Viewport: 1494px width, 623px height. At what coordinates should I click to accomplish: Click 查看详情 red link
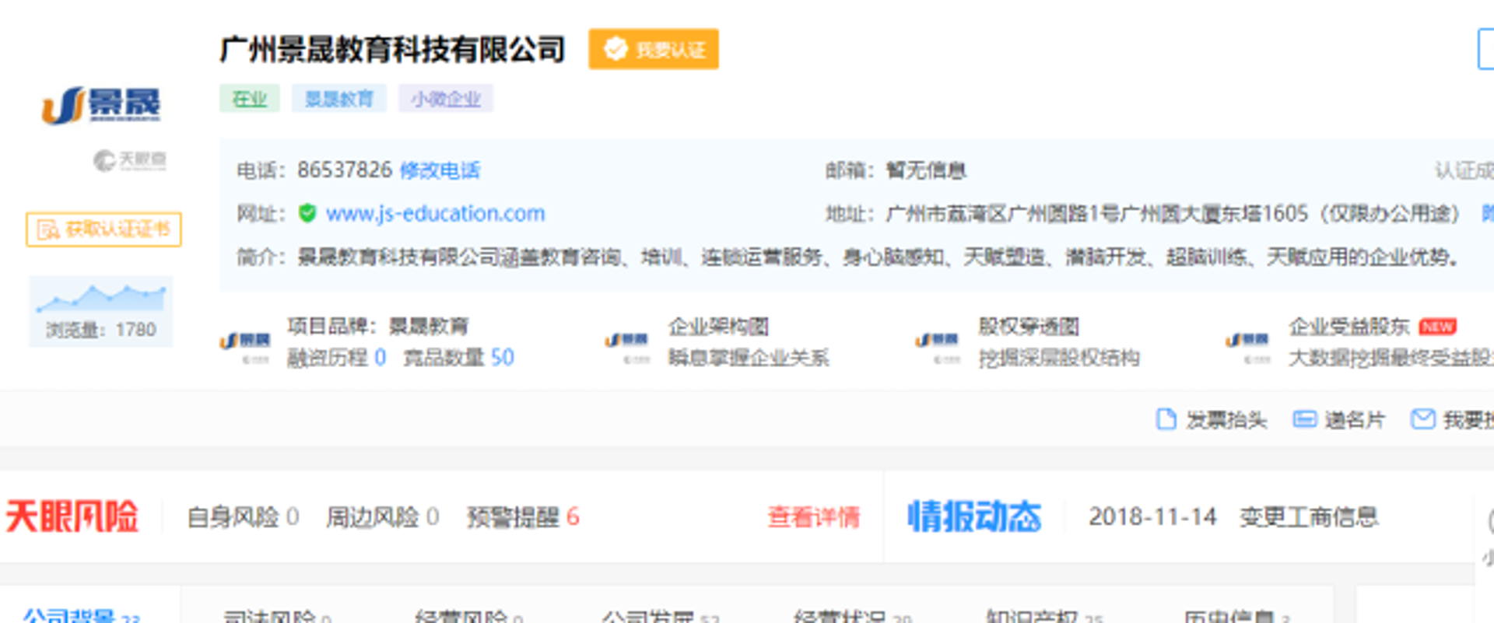click(x=814, y=516)
